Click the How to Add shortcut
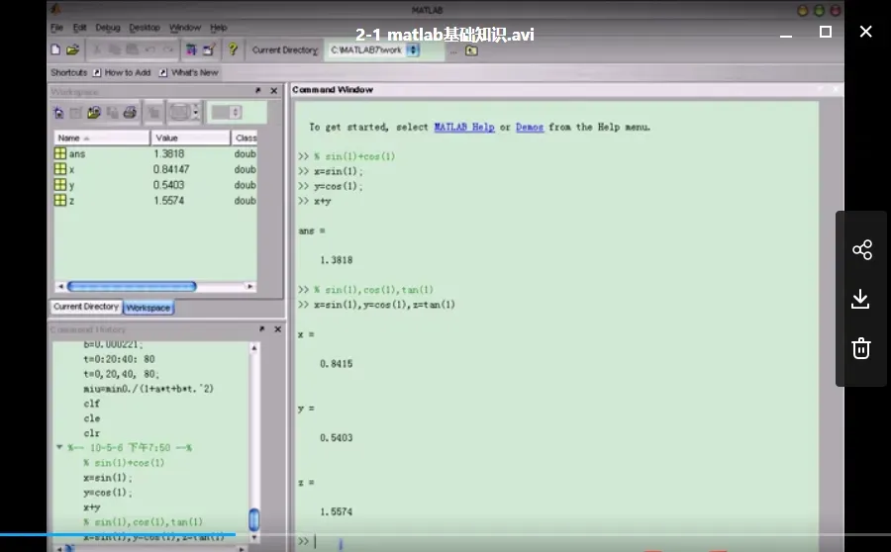This screenshot has width=891, height=552. pyautogui.click(x=122, y=72)
